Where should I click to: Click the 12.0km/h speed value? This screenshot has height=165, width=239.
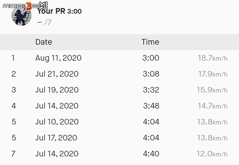click(212, 154)
